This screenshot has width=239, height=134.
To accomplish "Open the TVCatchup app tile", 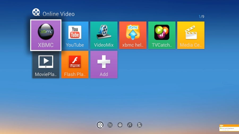I will tap(162, 35).
